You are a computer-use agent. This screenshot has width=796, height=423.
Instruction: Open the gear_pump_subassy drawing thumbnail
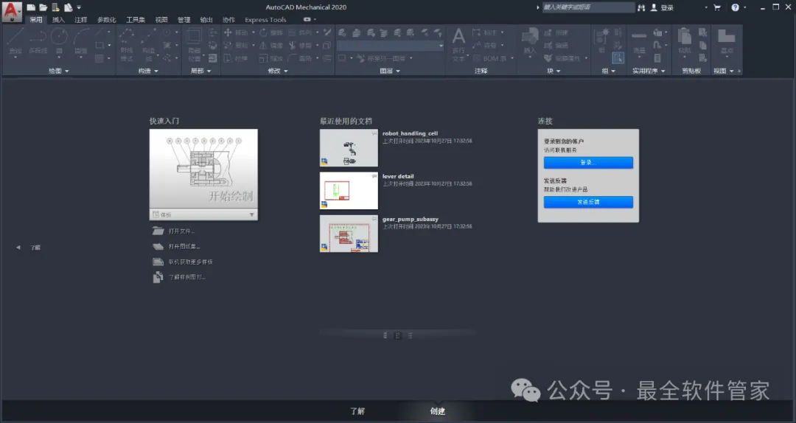pyautogui.click(x=349, y=233)
